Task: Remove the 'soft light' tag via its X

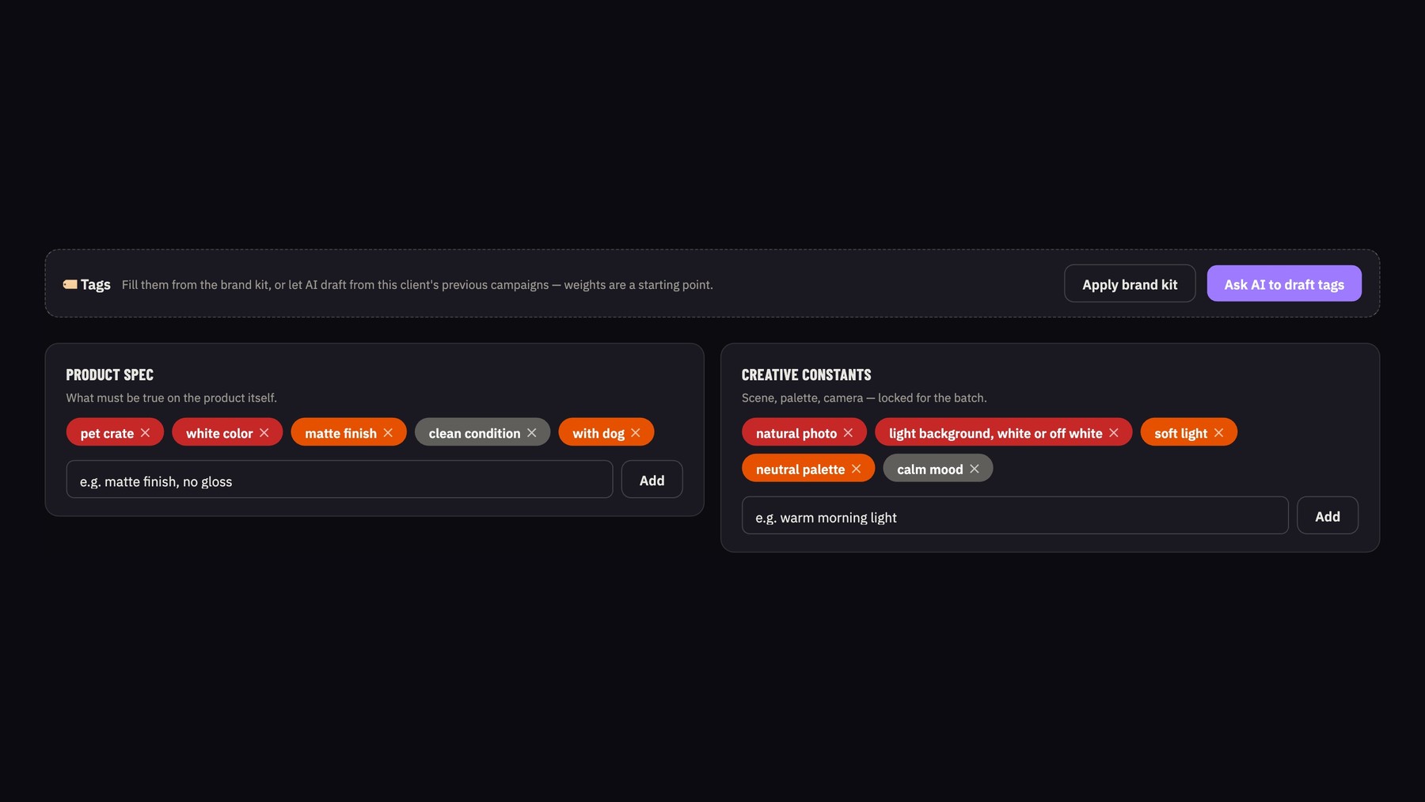Action: point(1219,433)
